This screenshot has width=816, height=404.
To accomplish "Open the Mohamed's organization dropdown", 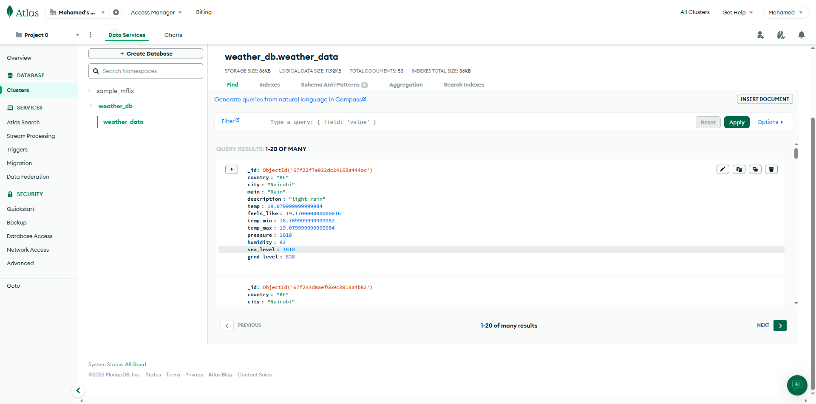I will [x=77, y=12].
